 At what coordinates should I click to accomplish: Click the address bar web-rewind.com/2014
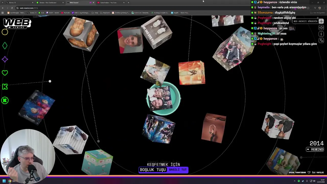click(x=29, y=8)
